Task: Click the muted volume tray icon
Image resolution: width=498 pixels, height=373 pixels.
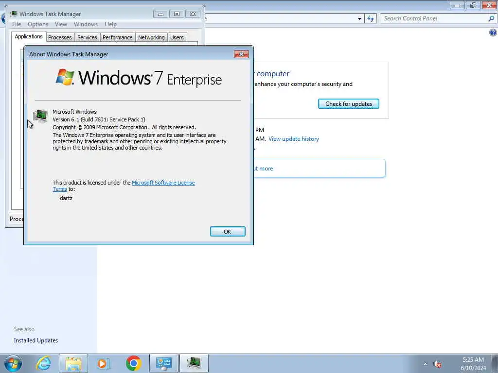Action: 437,364
